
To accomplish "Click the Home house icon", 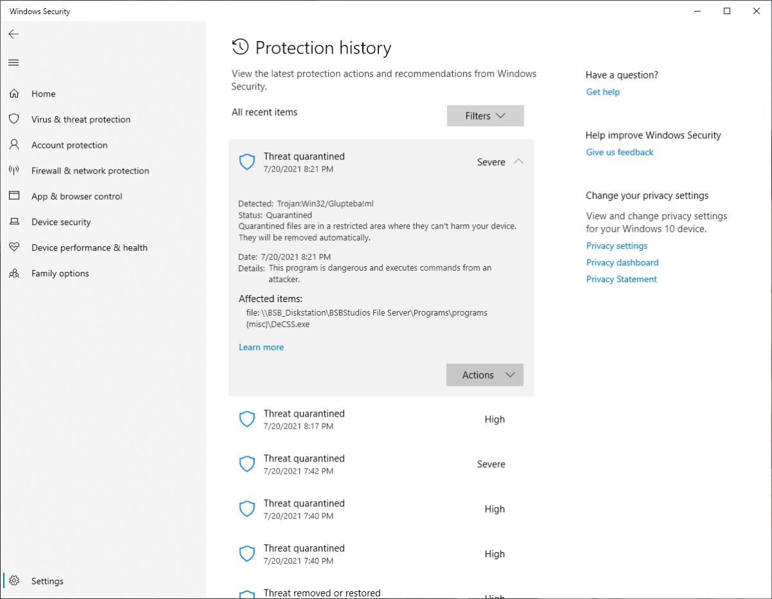I will (x=14, y=94).
